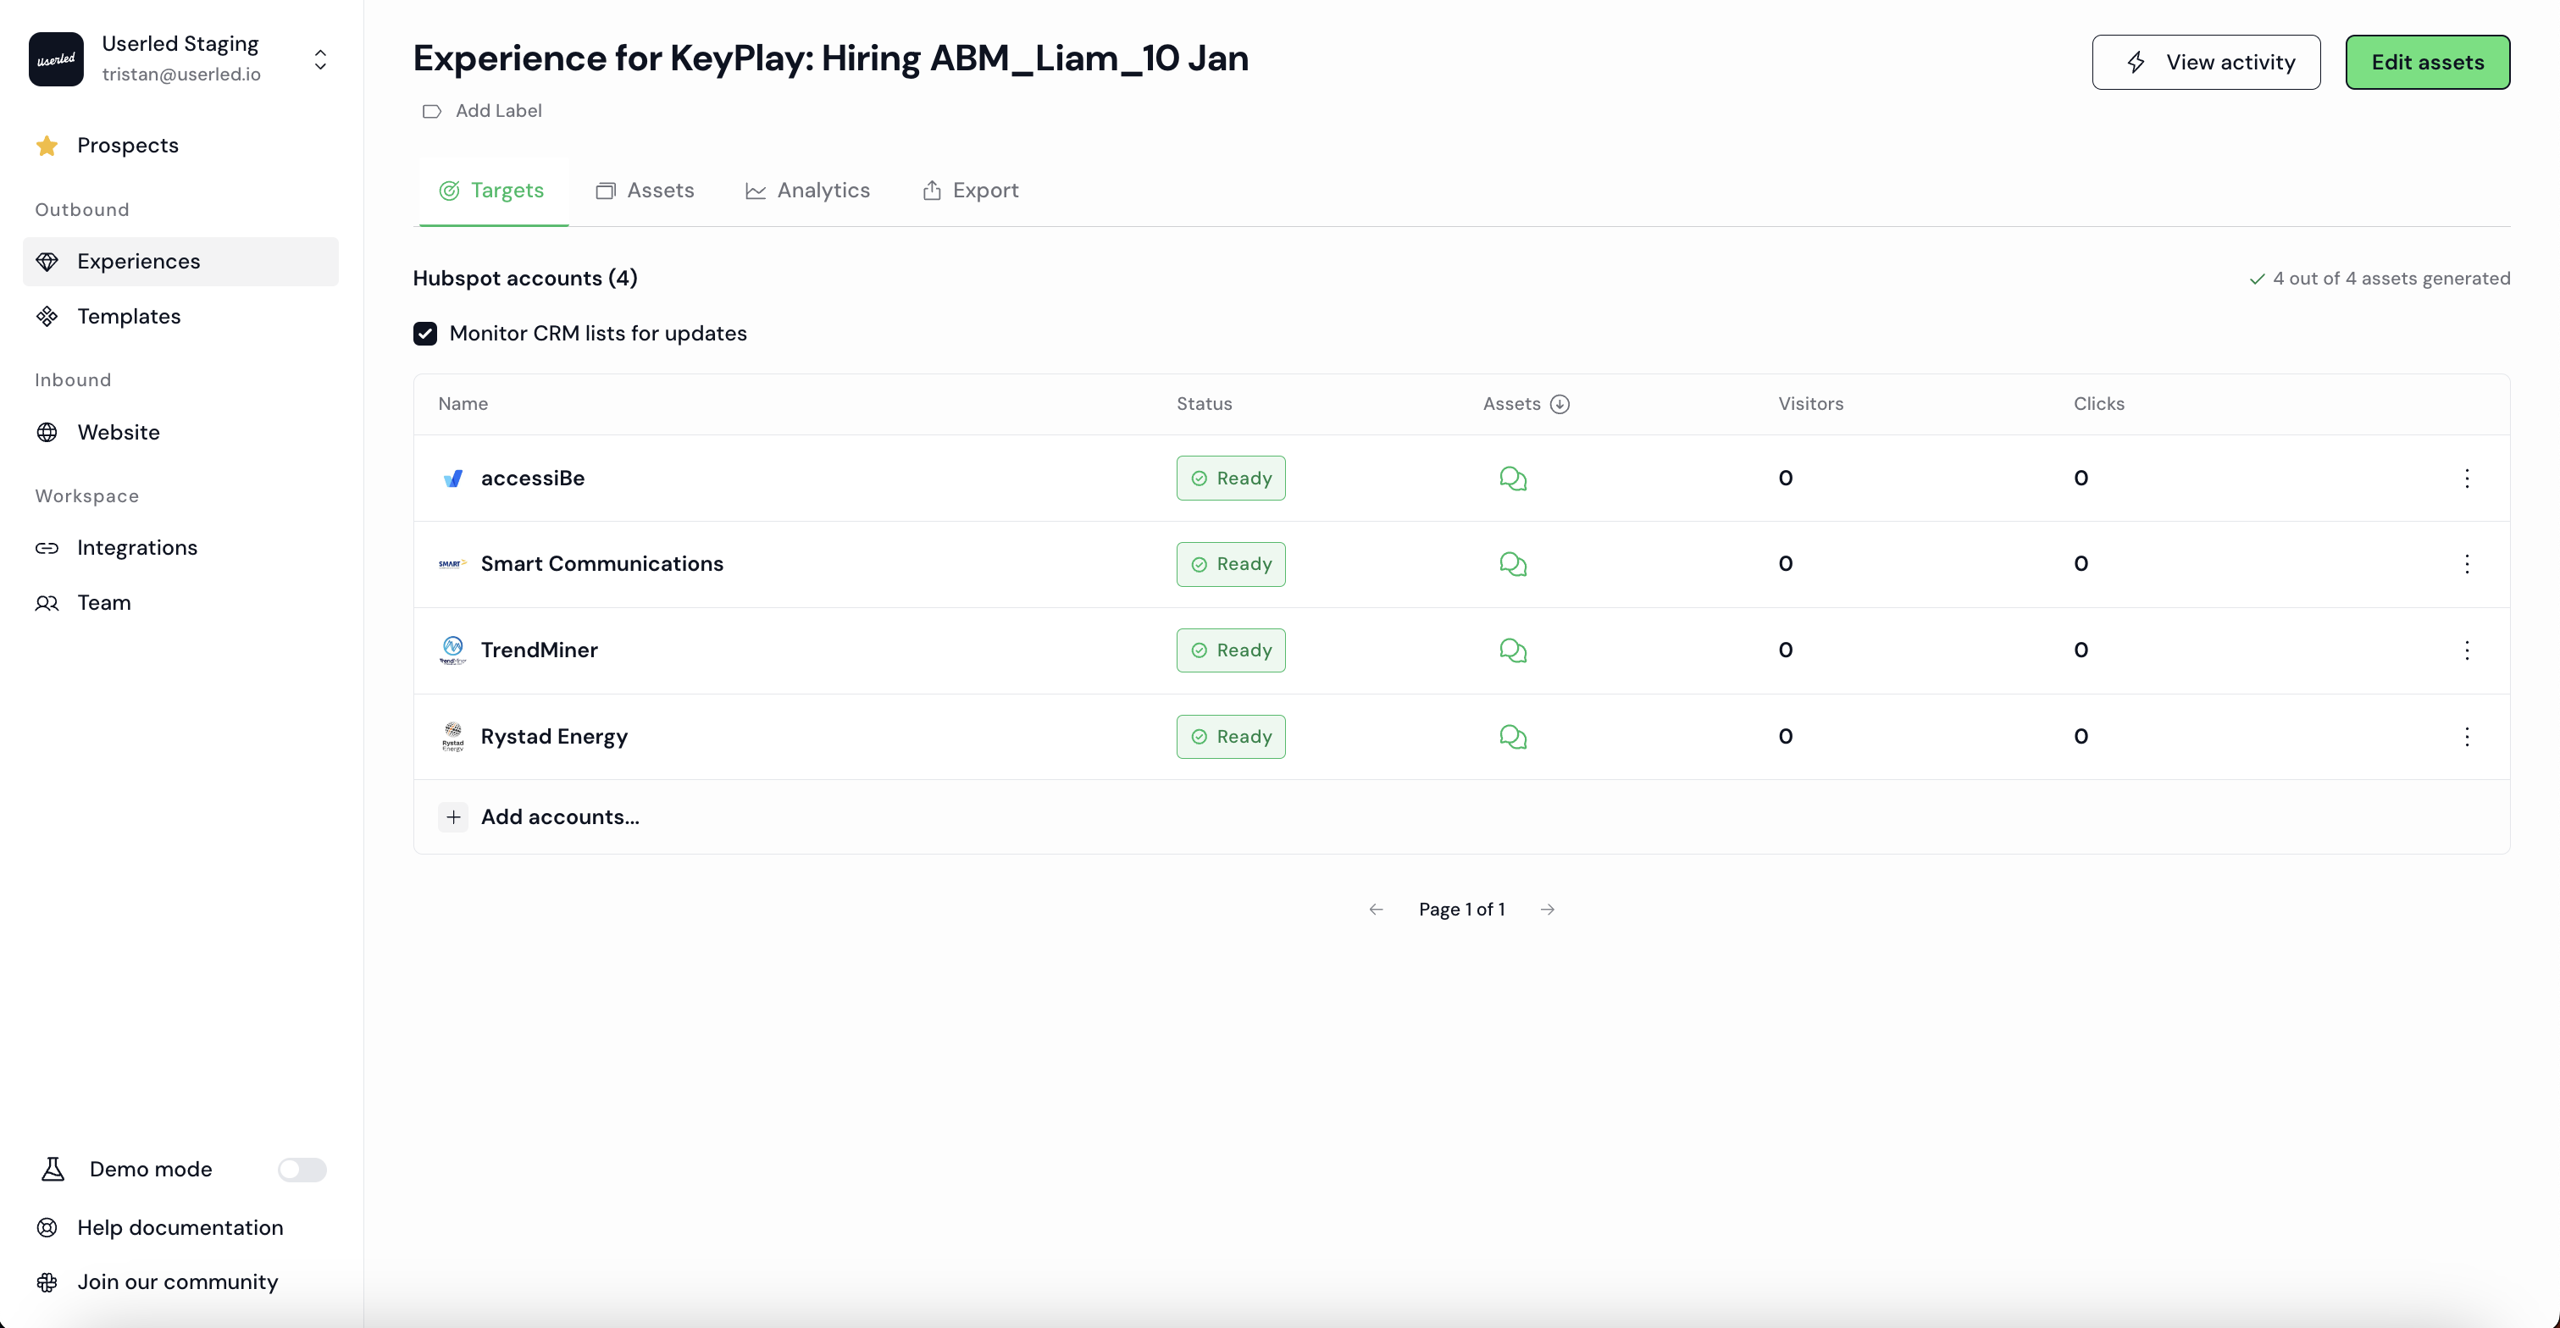Image resolution: width=2560 pixels, height=1328 pixels.
Task: Open Integrations in the sidebar
Action: (x=137, y=548)
